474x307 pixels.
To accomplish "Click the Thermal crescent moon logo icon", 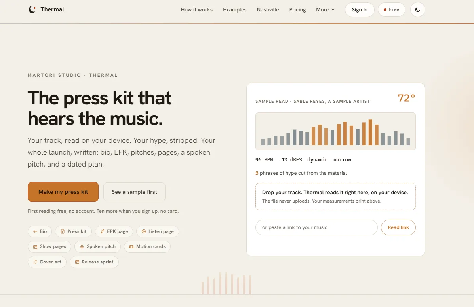I will point(32,9).
